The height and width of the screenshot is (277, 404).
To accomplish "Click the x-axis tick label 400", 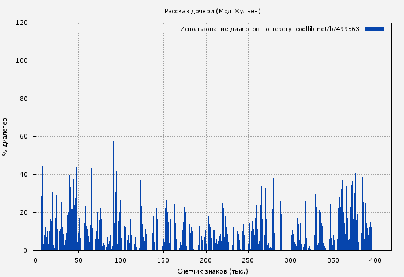I will 376,260.
